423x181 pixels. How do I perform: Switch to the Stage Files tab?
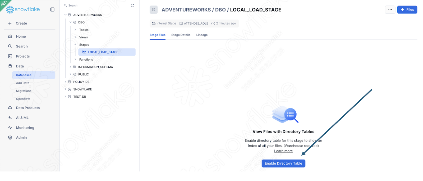click(x=158, y=35)
